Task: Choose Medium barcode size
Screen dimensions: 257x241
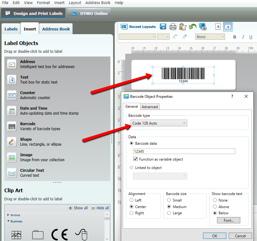Action: (x=169, y=207)
